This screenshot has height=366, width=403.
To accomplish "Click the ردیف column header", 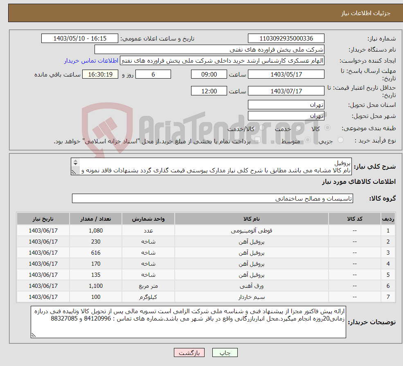I will pos(388,219).
